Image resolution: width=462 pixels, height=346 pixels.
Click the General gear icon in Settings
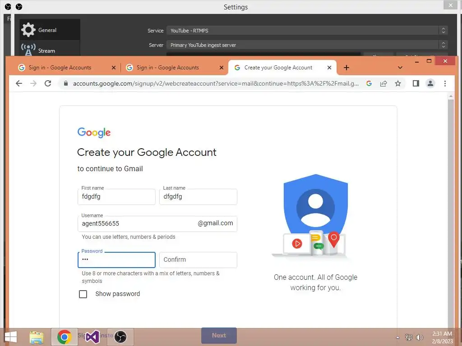coord(28,30)
